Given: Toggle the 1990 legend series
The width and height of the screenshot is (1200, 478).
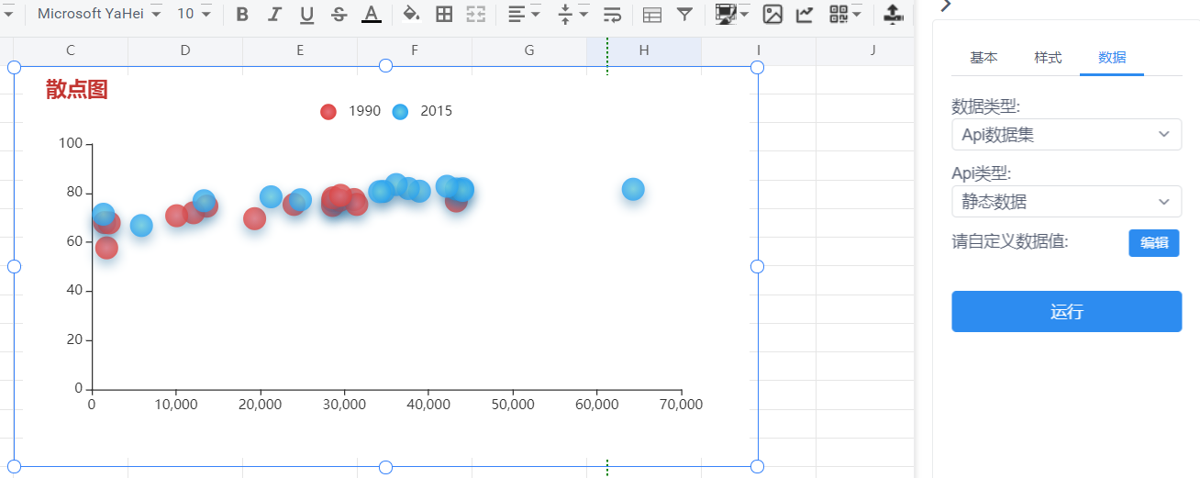Looking at the screenshot, I should pos(350,111).
